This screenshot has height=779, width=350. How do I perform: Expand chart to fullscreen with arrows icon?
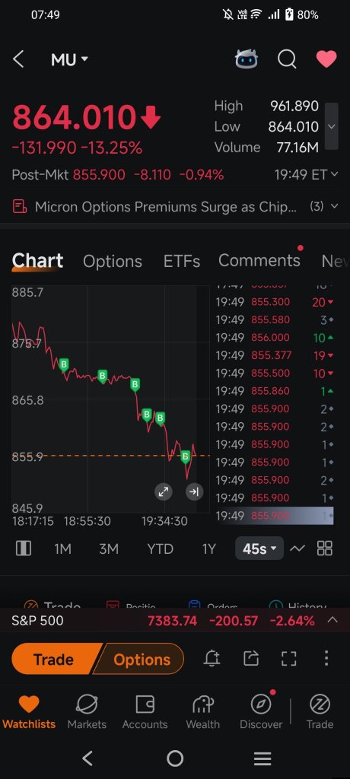coord(163,492)
